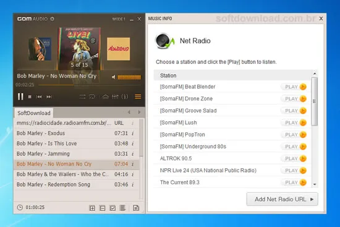Image resolution: width=340 pixels, height=227 pixels.
Task: Play SomaFM PopTron station
Action: tap(294, 135)
